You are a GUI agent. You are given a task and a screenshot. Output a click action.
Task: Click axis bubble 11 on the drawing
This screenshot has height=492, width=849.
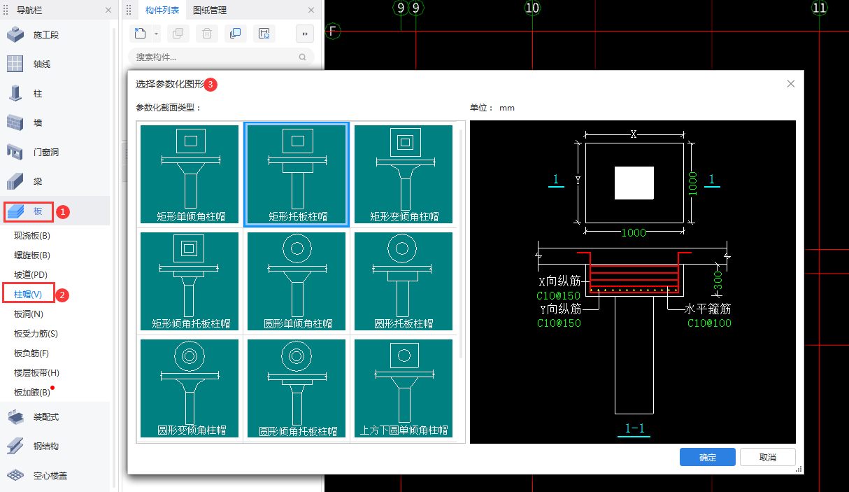(x=819, y=8)
